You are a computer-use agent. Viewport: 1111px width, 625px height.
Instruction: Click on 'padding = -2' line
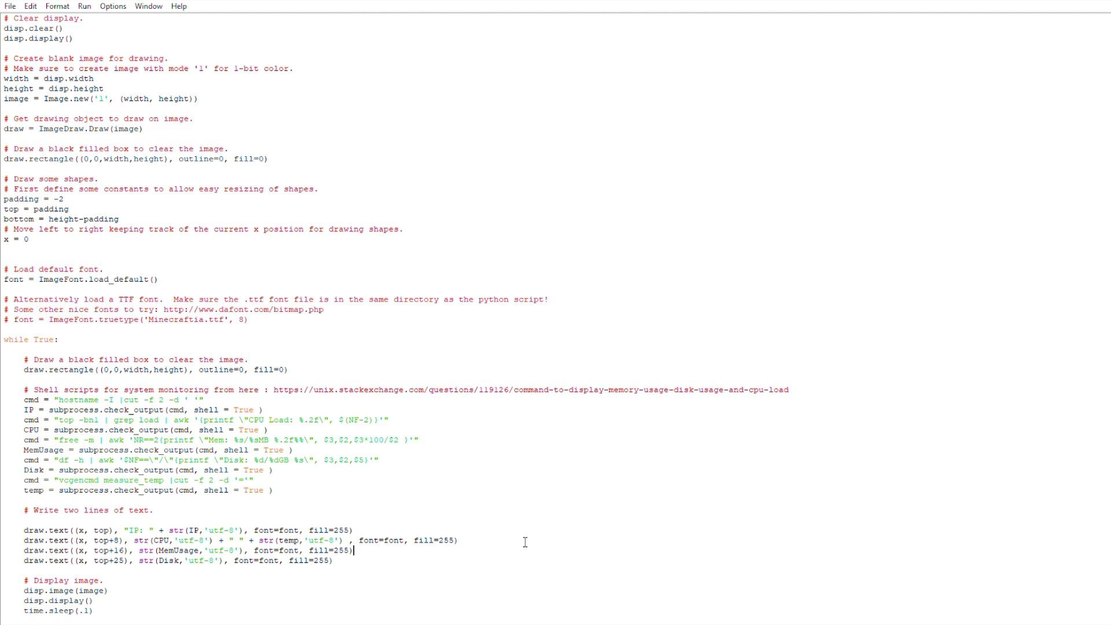pos(34,199)
